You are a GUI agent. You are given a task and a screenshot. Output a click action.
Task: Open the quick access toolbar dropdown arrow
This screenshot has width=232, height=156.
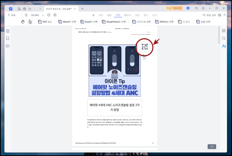40,9
